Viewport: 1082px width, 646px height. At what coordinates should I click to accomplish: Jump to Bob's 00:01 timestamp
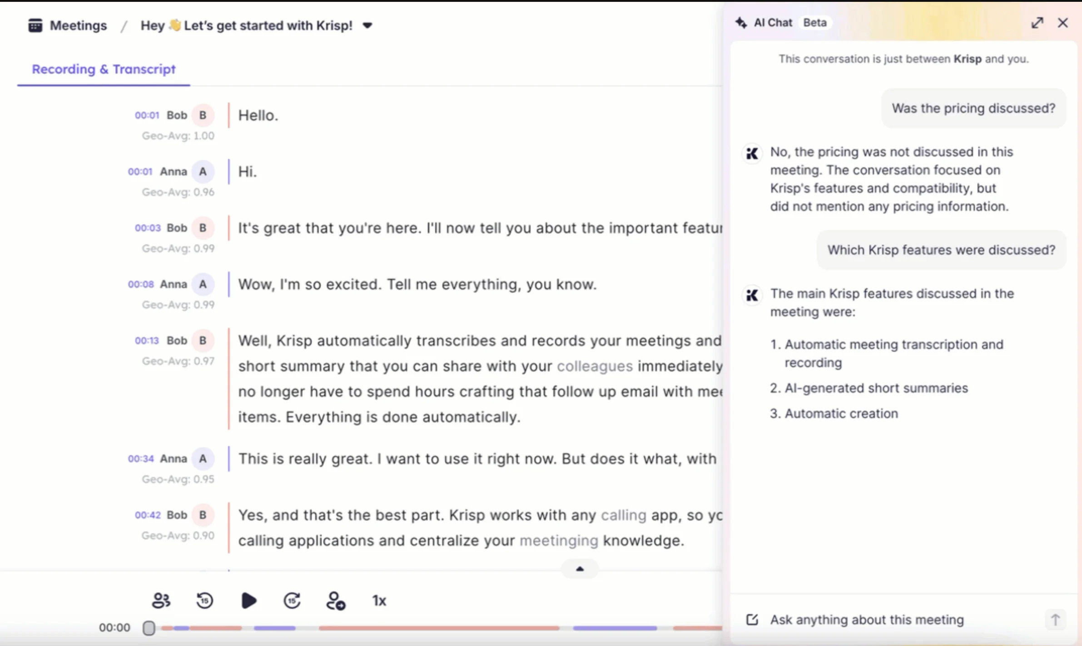point(147,115)
